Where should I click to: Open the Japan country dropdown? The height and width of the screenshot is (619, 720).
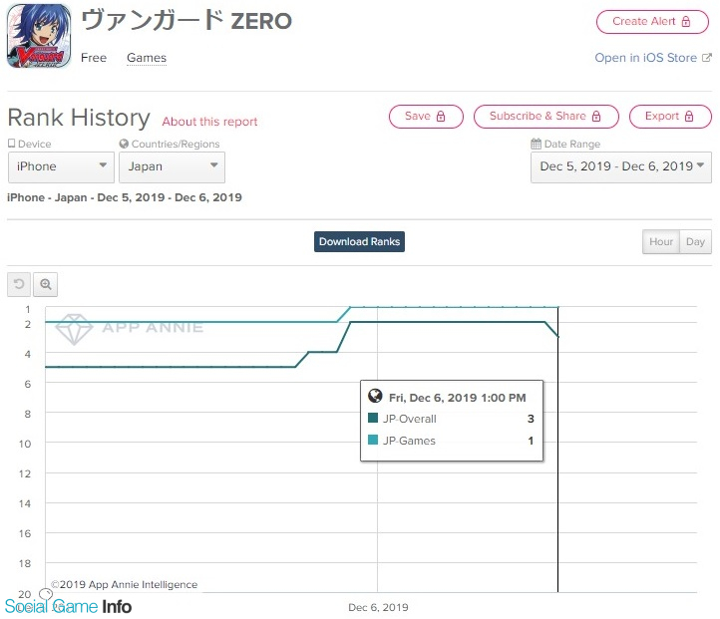coord(172,167)
